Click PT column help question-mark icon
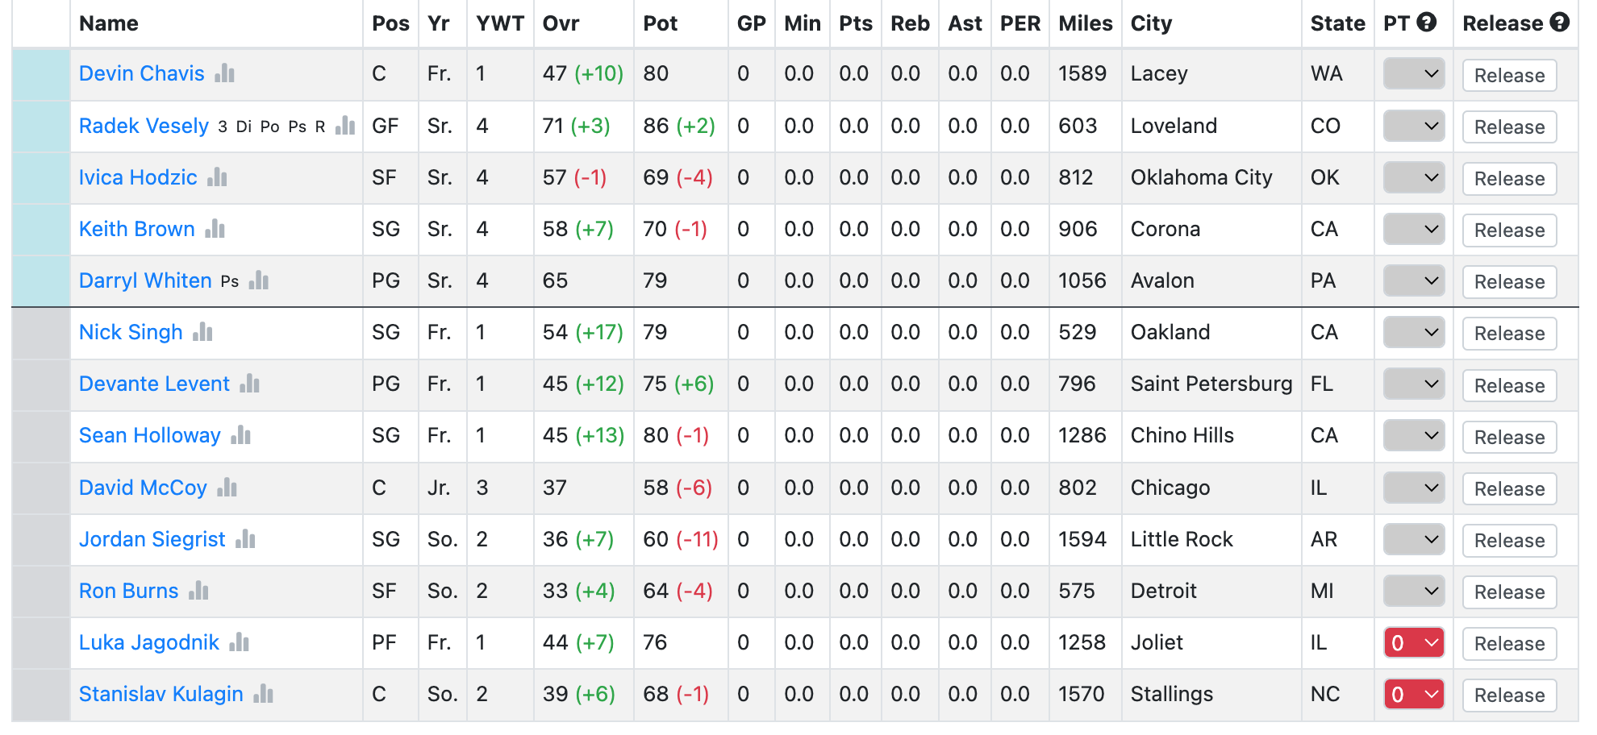 (x=1426, y=23)
